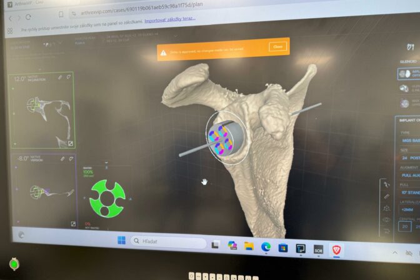420x280 pixels.
Task: Select the second glenoid implant option icon
Action: coord(402,87)
